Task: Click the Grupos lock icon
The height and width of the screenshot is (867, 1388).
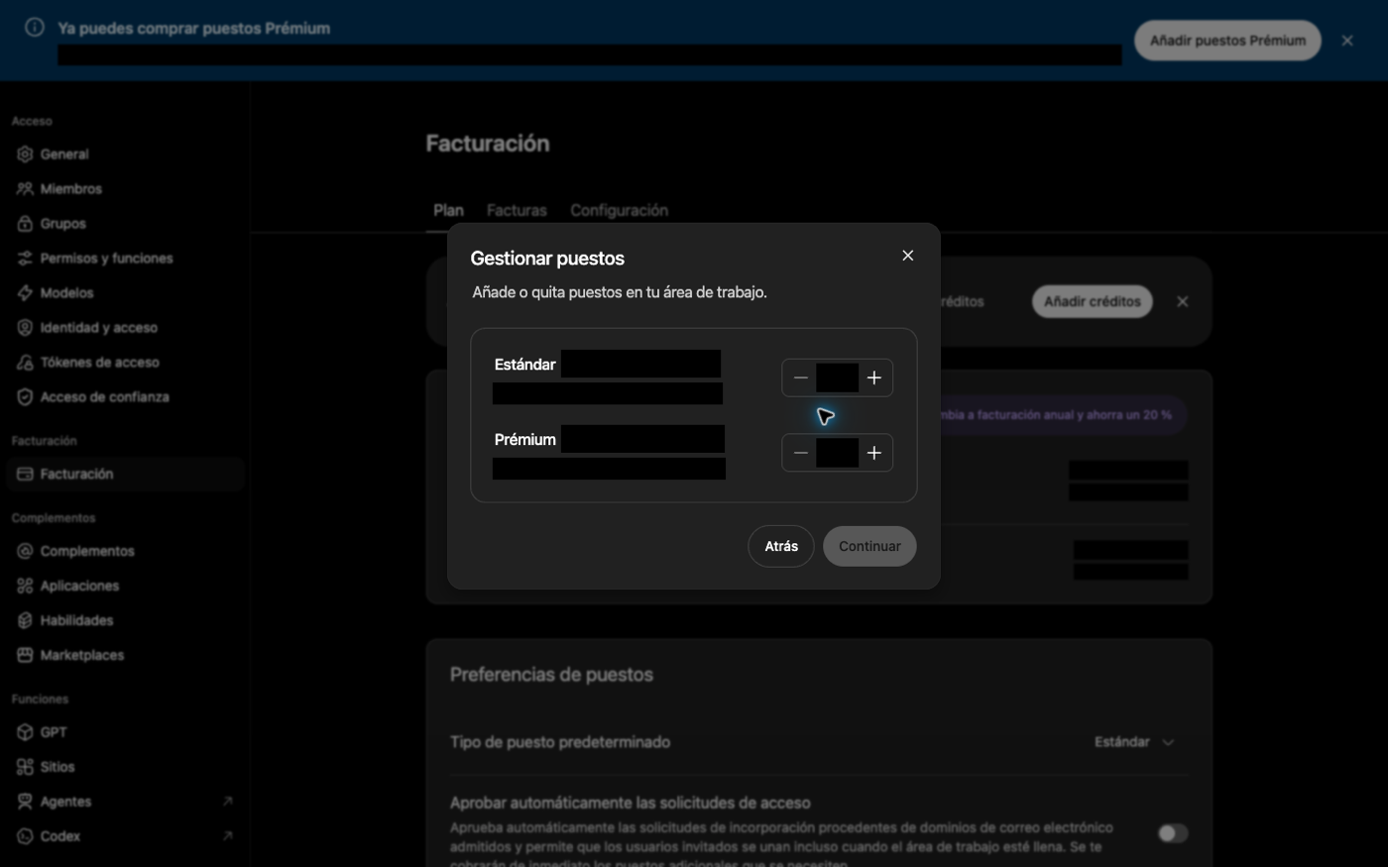Action: point(25,224)
